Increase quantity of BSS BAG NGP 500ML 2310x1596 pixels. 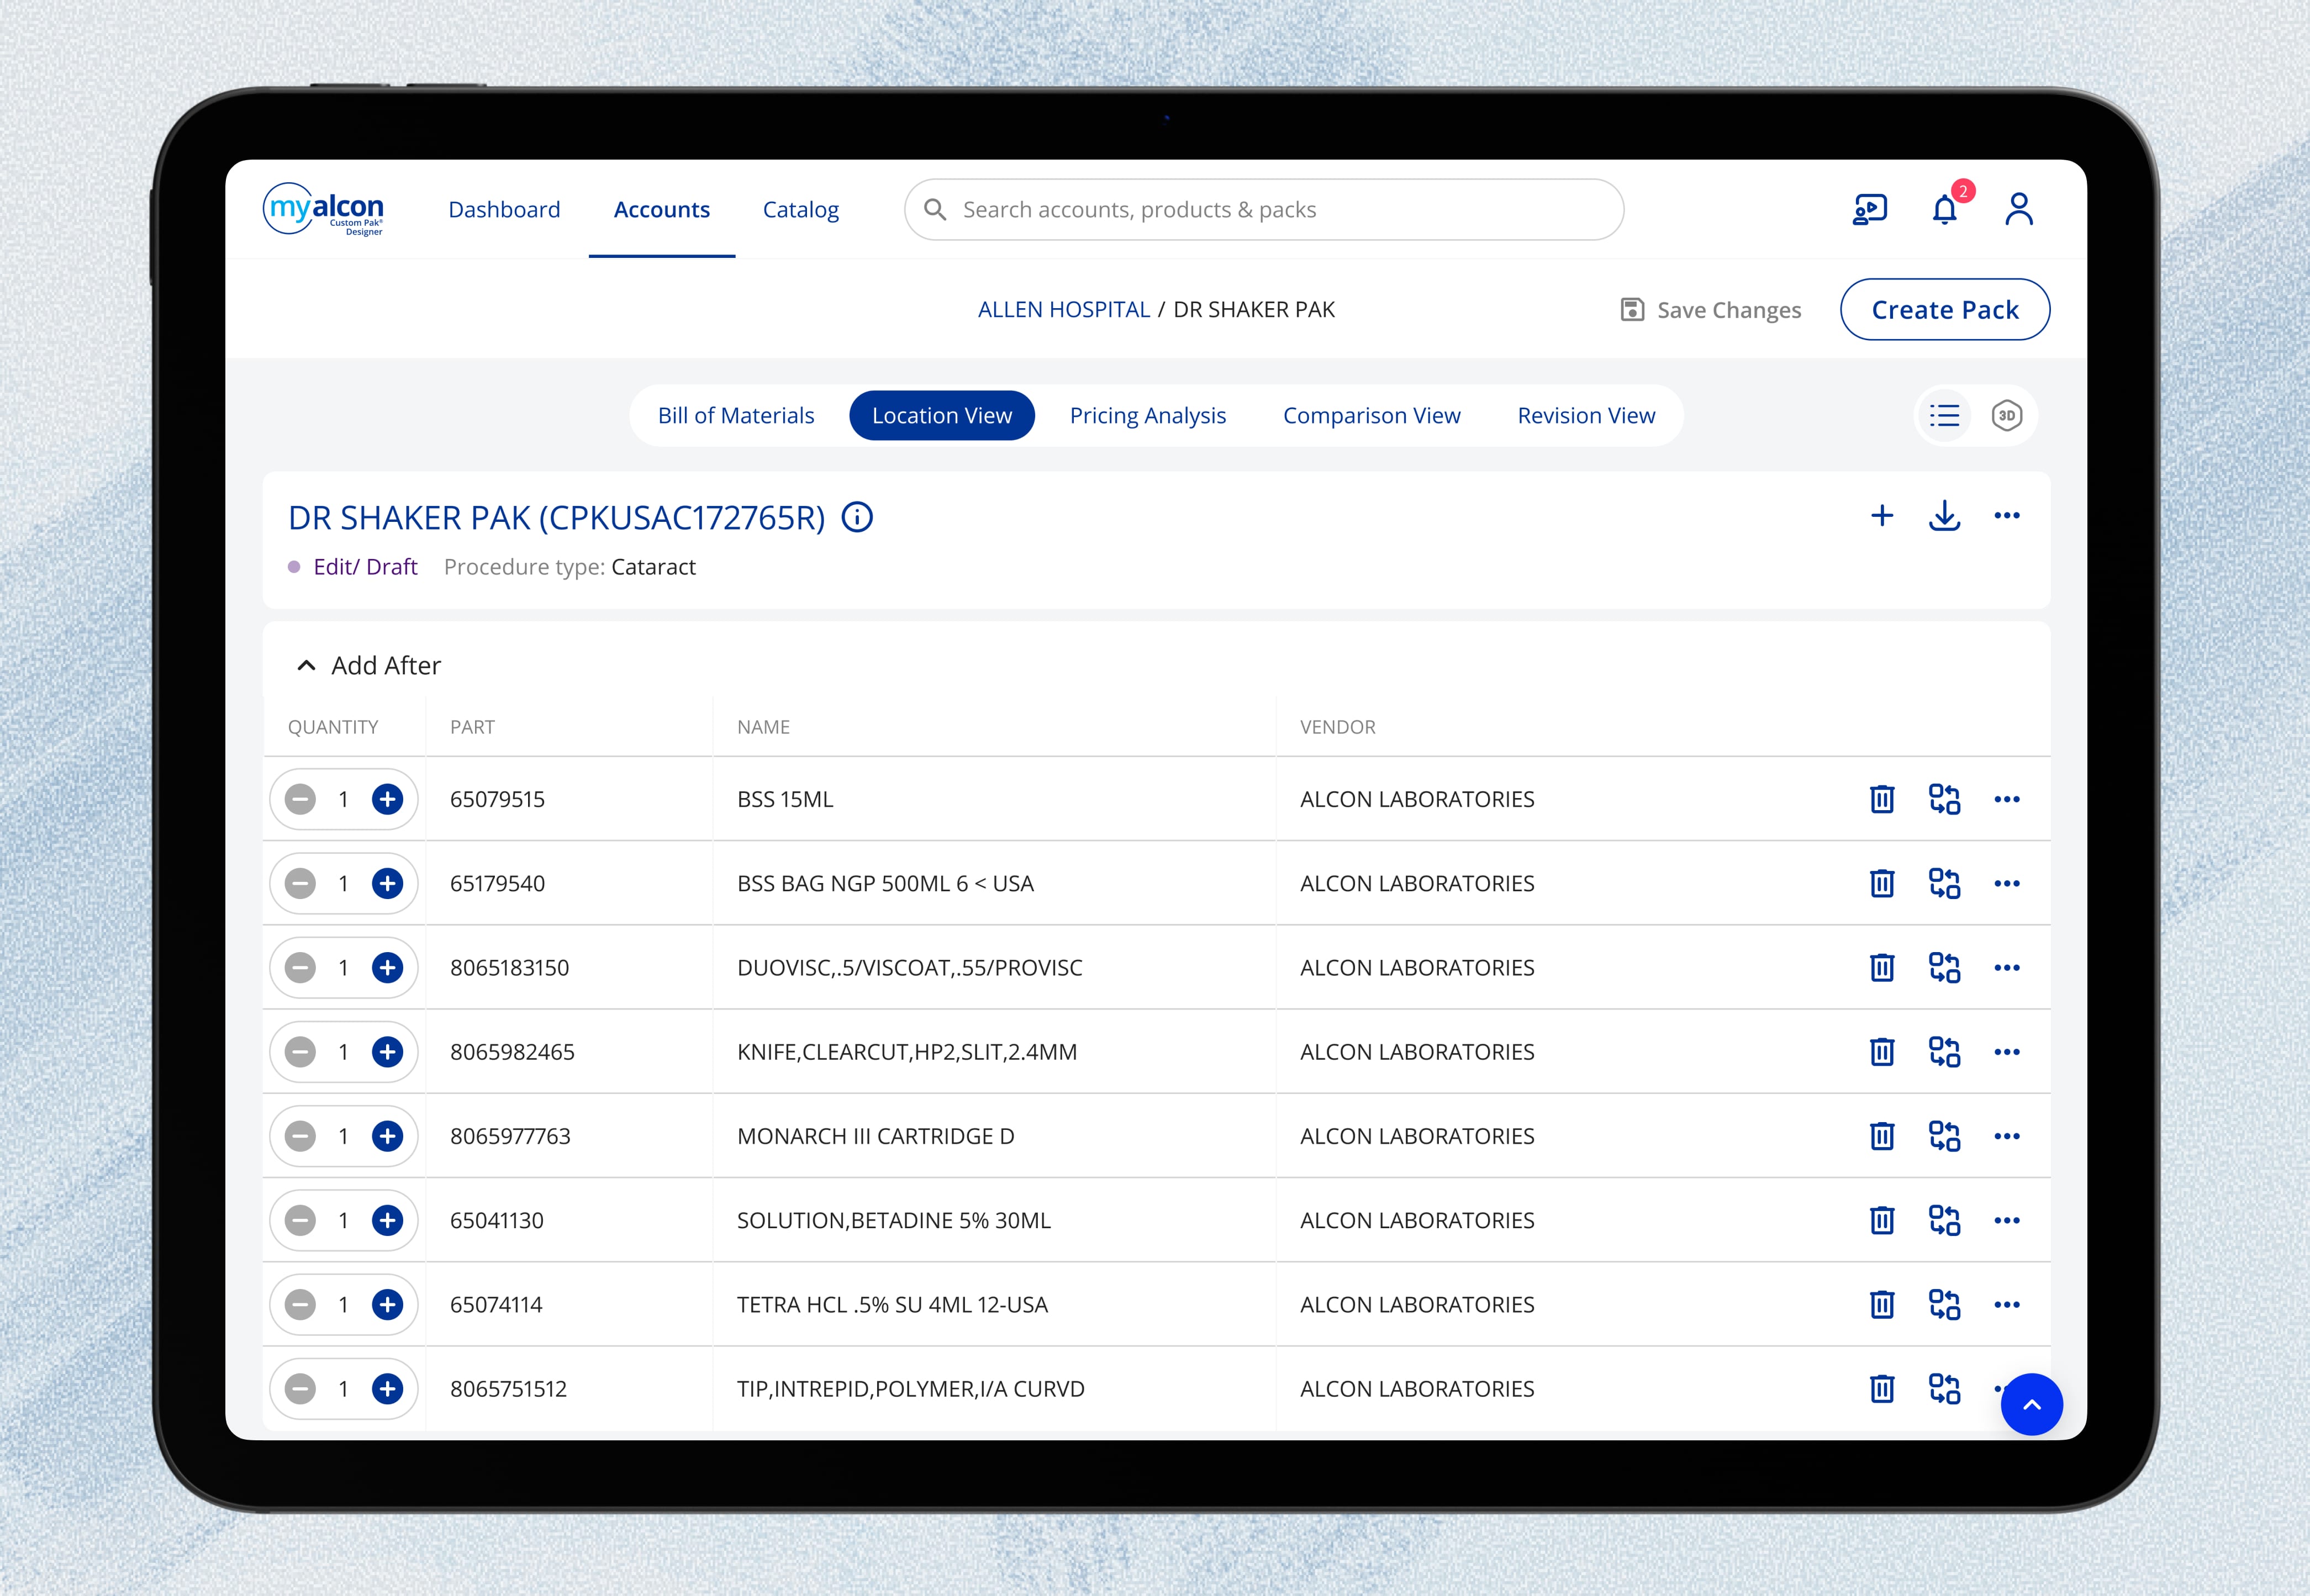click(x=387, y=883)
